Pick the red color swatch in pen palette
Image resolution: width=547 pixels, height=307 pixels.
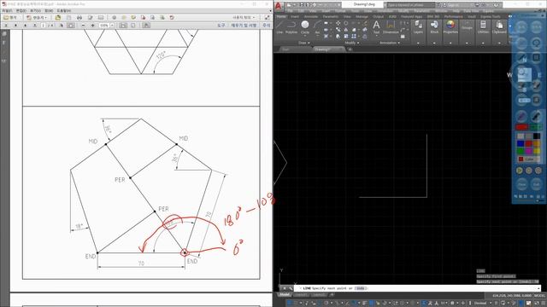click(x=528, y=143)
